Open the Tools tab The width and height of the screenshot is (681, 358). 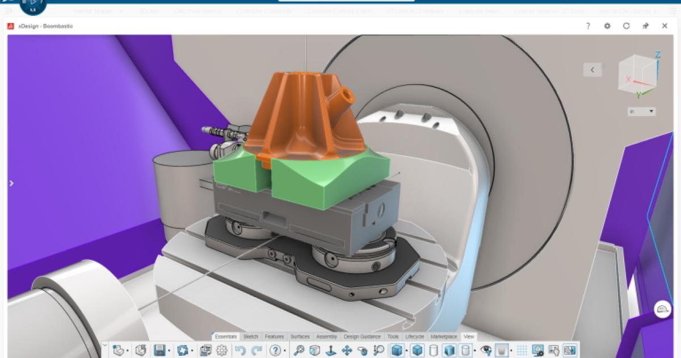pos(393,336)
